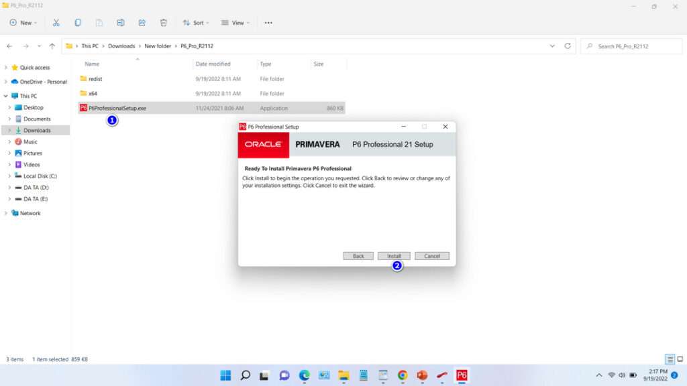Click the Back button in setup dialog

(x=358, y=256)
